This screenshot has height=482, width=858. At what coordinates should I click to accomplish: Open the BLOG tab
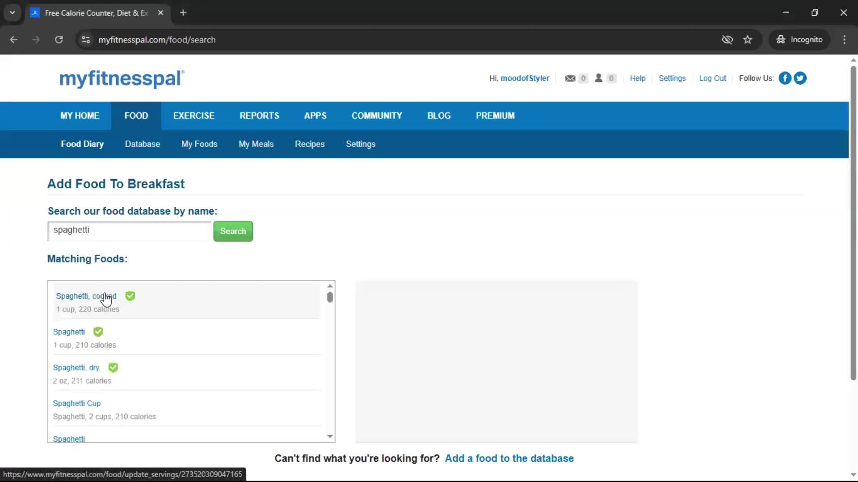tap(439, 116)
